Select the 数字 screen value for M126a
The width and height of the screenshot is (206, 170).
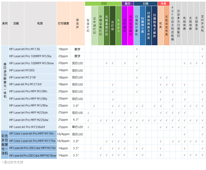point(77,56)
